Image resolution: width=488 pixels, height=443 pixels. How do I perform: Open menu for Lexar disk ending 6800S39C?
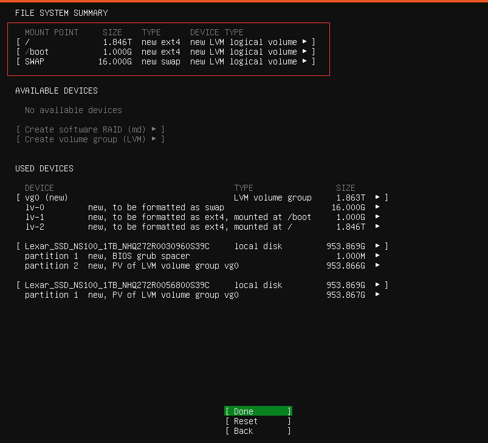[x=377, y=285]
